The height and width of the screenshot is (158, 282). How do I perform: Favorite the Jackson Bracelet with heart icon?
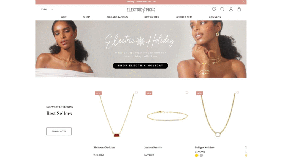(187, 93)
